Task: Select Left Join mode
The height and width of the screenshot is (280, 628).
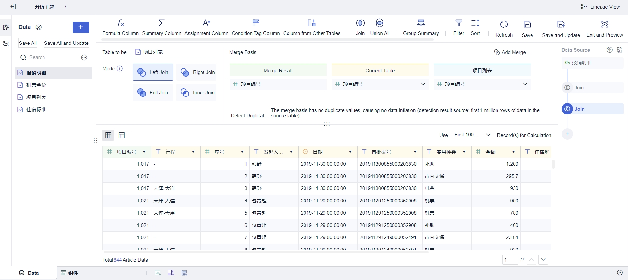Action: pos(153,72)
